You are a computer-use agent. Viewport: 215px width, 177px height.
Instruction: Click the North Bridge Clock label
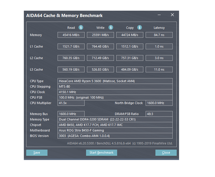coord(129,103)
